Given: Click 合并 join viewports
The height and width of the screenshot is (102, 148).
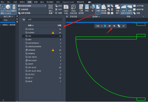Looking at the screenshot, I should tap(58, 9).
